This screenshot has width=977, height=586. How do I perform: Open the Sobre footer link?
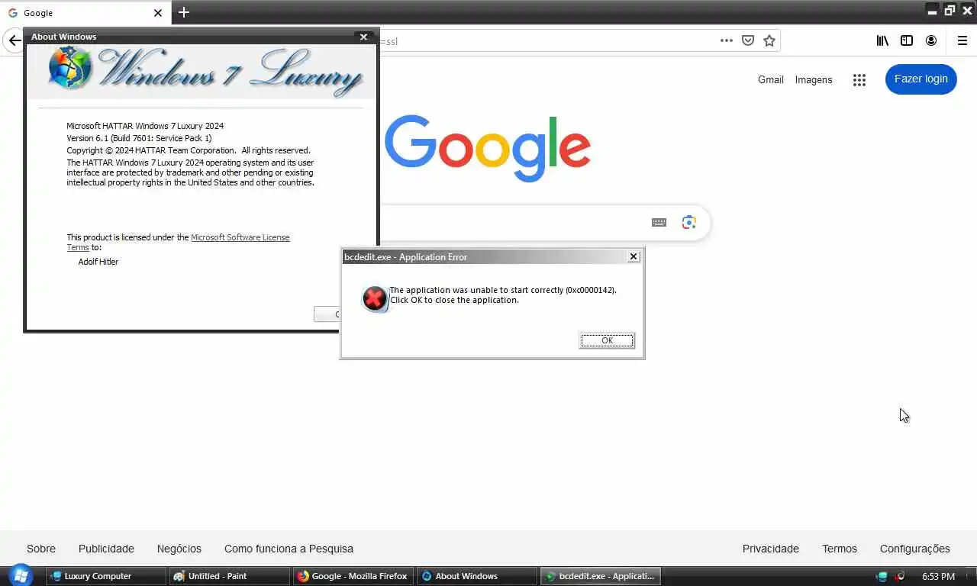pyautogui.click(x=41, y=549)
